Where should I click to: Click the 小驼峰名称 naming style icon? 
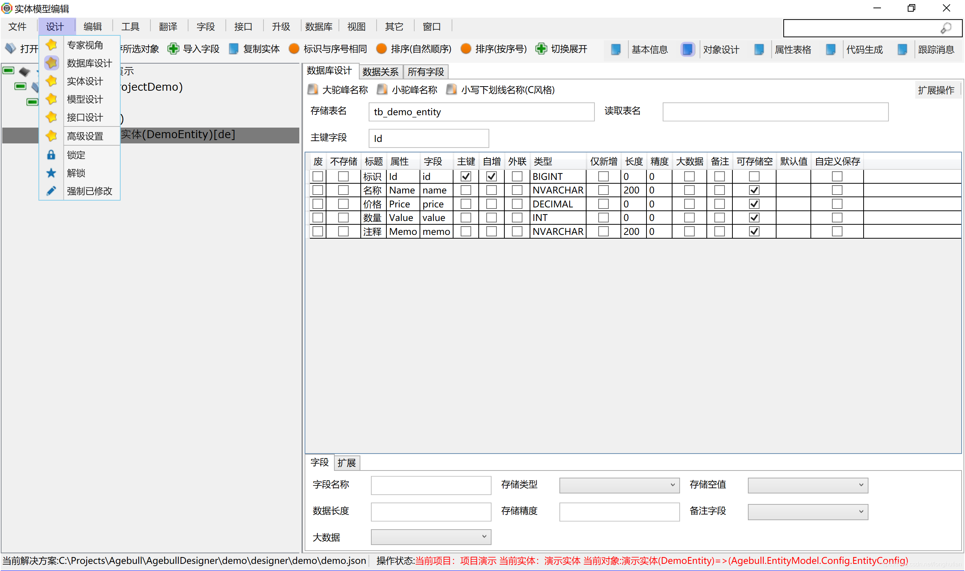click(382, 89)
